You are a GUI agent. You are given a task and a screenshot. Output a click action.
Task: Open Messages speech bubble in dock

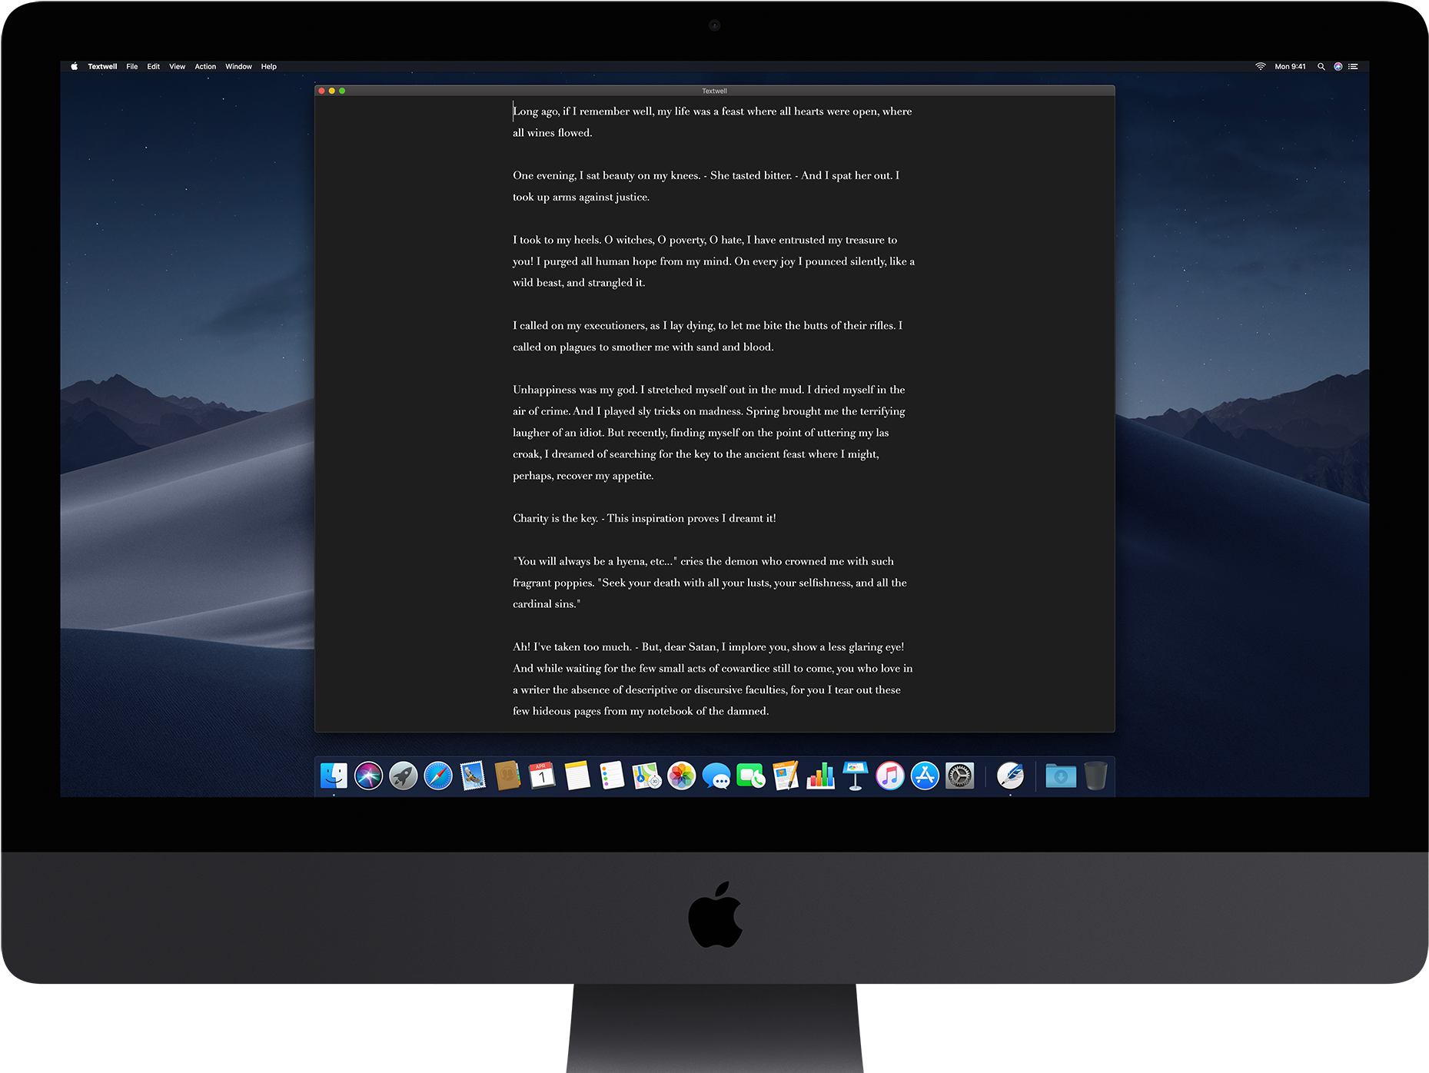point(716,776)
